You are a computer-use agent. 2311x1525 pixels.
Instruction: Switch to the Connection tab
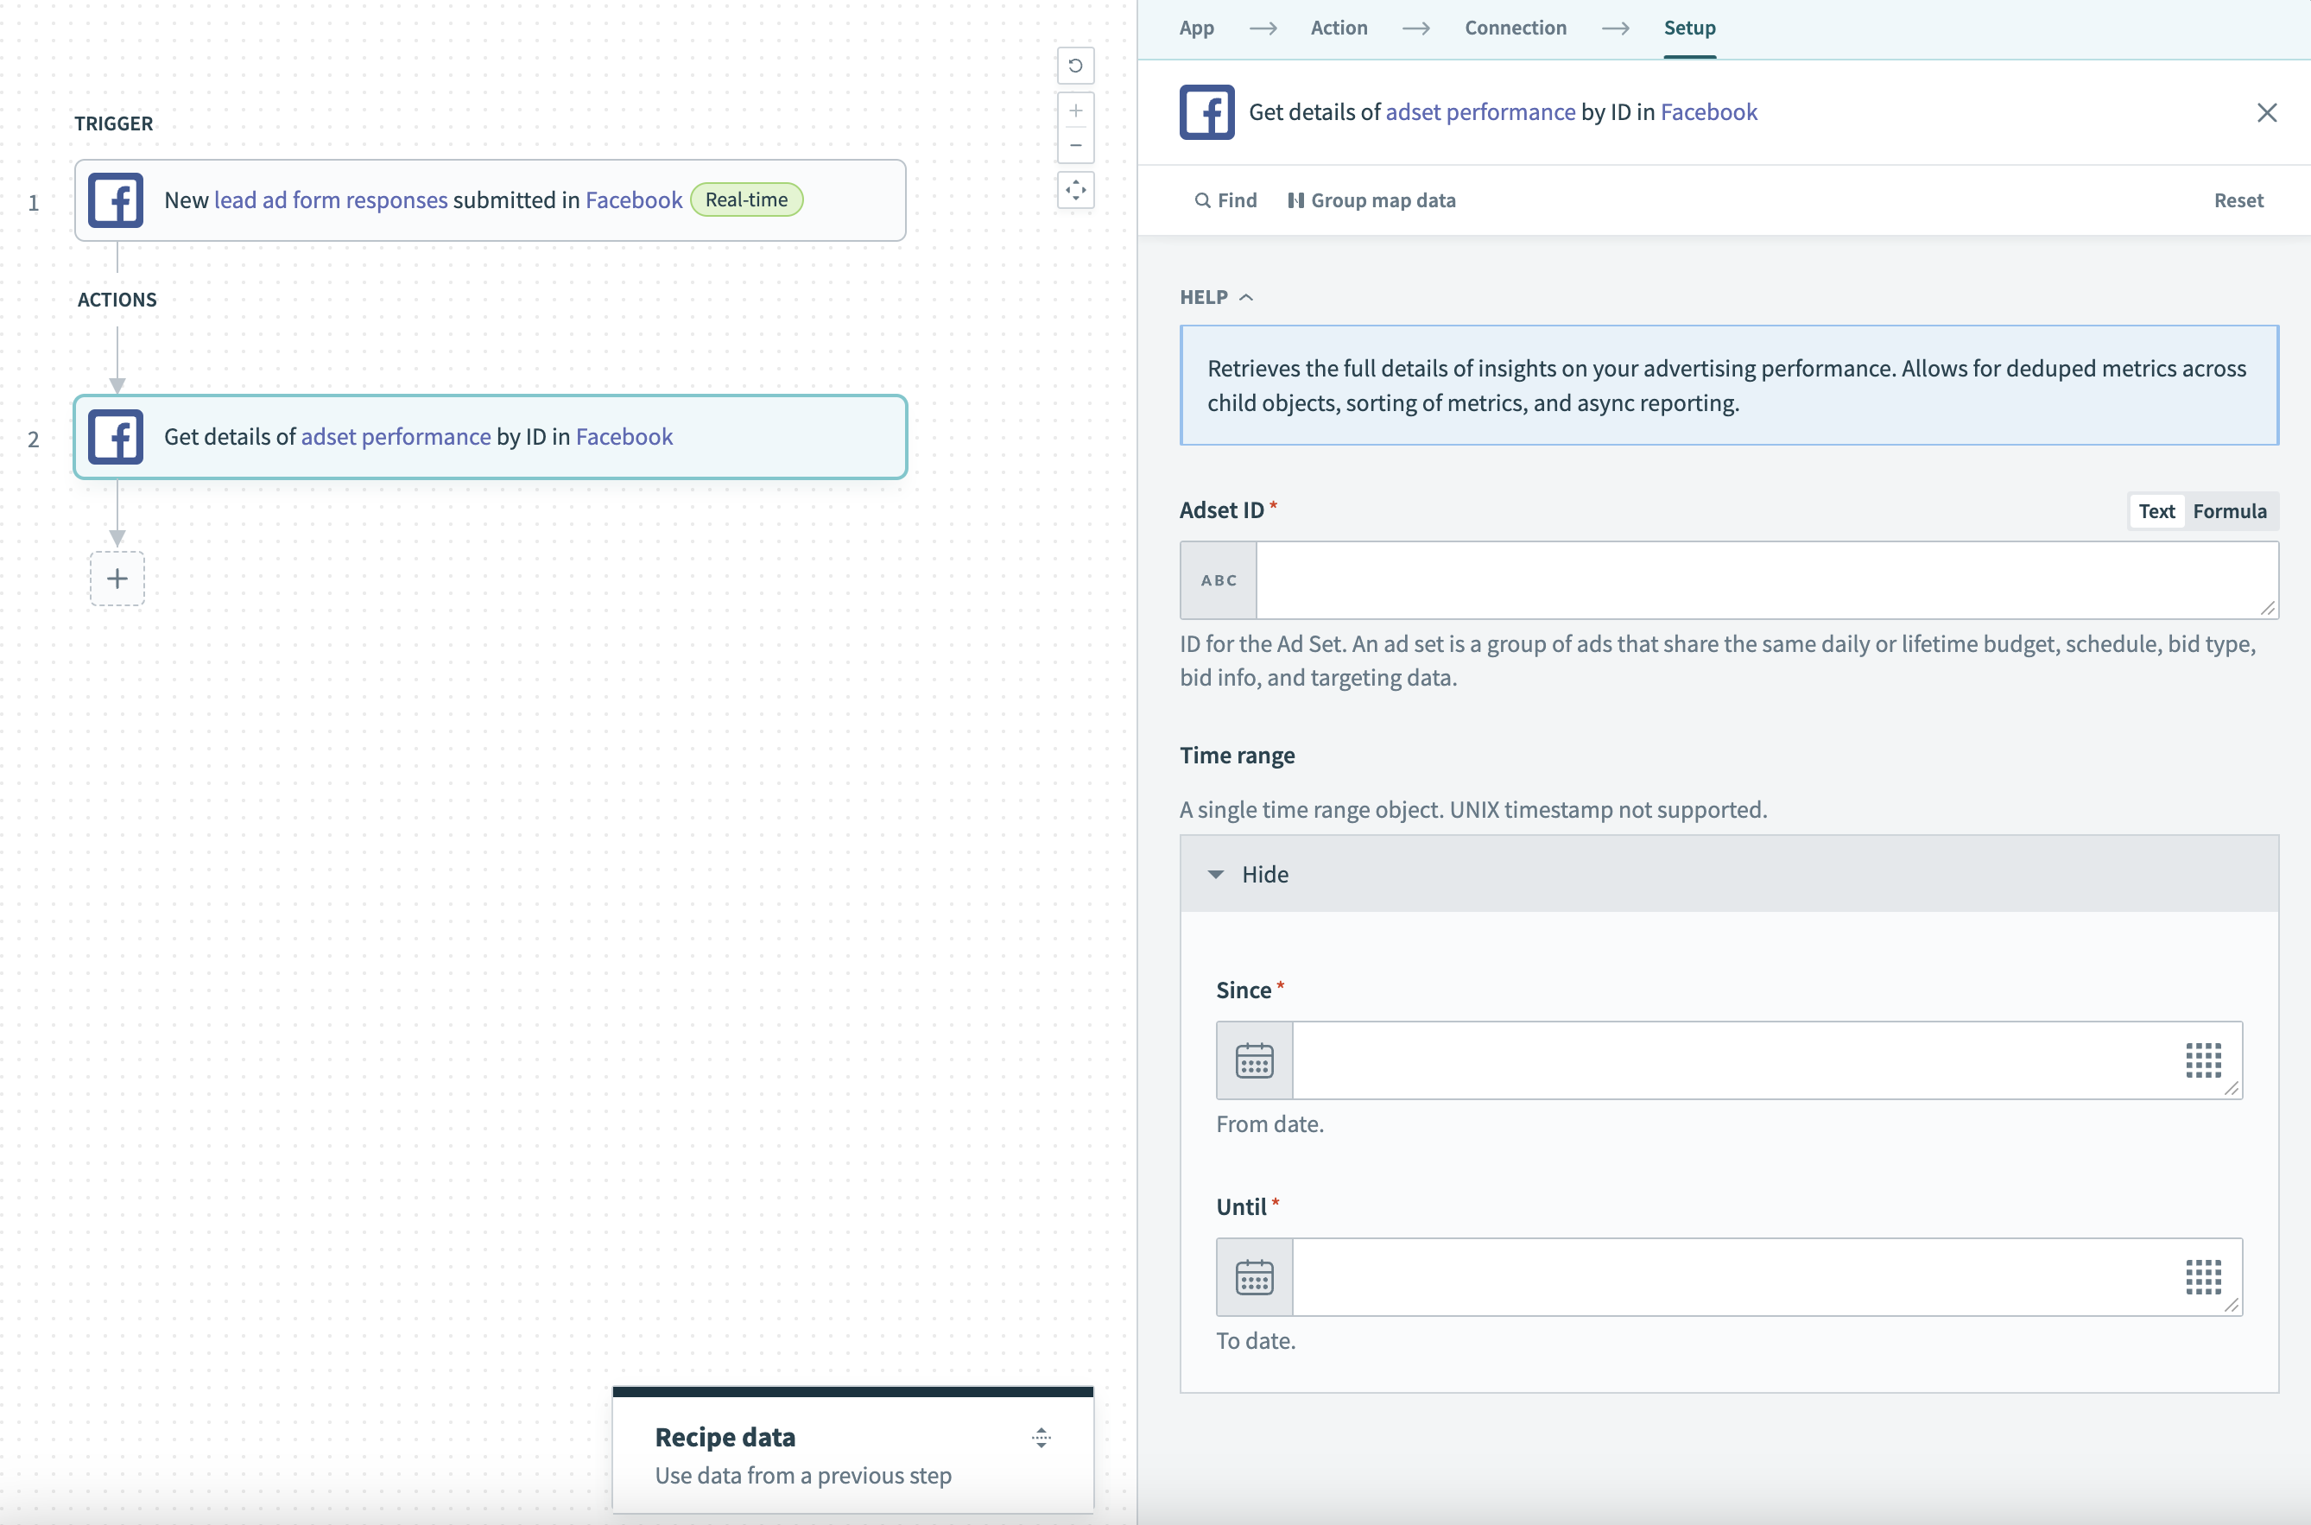(1516, 28)
